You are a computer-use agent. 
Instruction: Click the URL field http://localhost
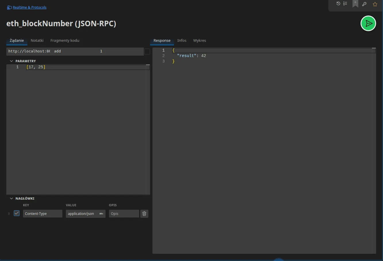[29, 51]
